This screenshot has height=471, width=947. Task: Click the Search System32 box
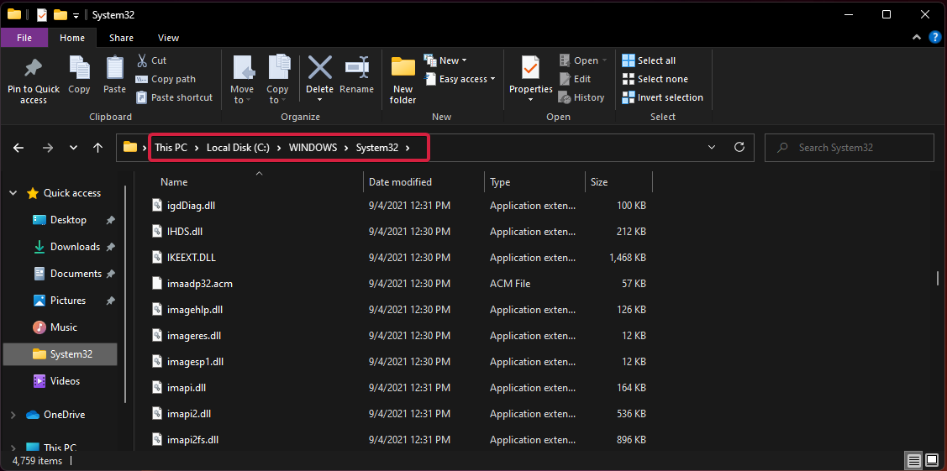point(850,147)
